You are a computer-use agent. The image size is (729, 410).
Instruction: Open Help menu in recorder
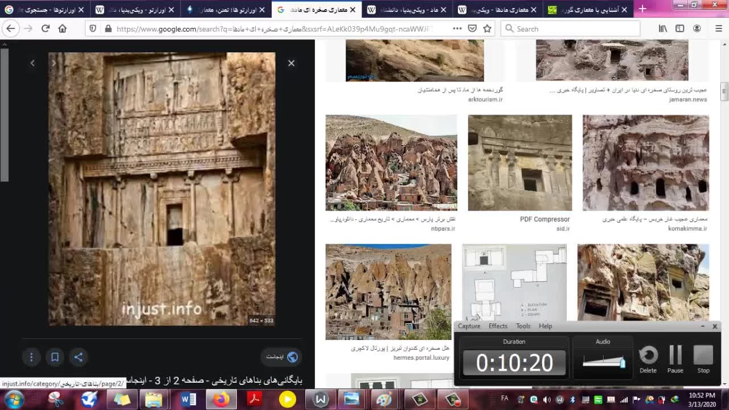click(x=546, y=326)
